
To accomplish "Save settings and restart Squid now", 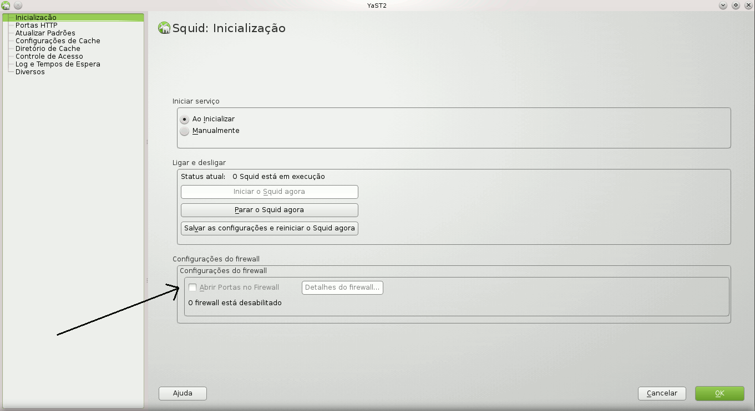I will 269,228.
